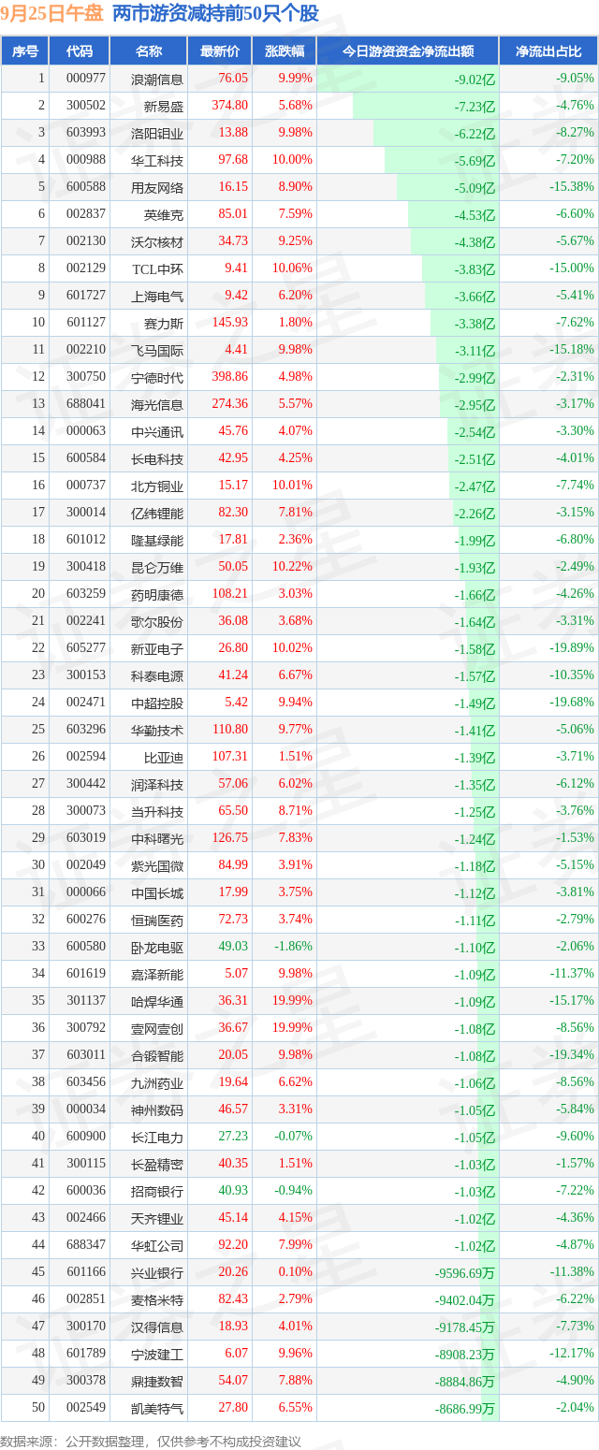
Task: Click outflow ratio -19.89% of 新亚电子
Action: click(572, 648)
